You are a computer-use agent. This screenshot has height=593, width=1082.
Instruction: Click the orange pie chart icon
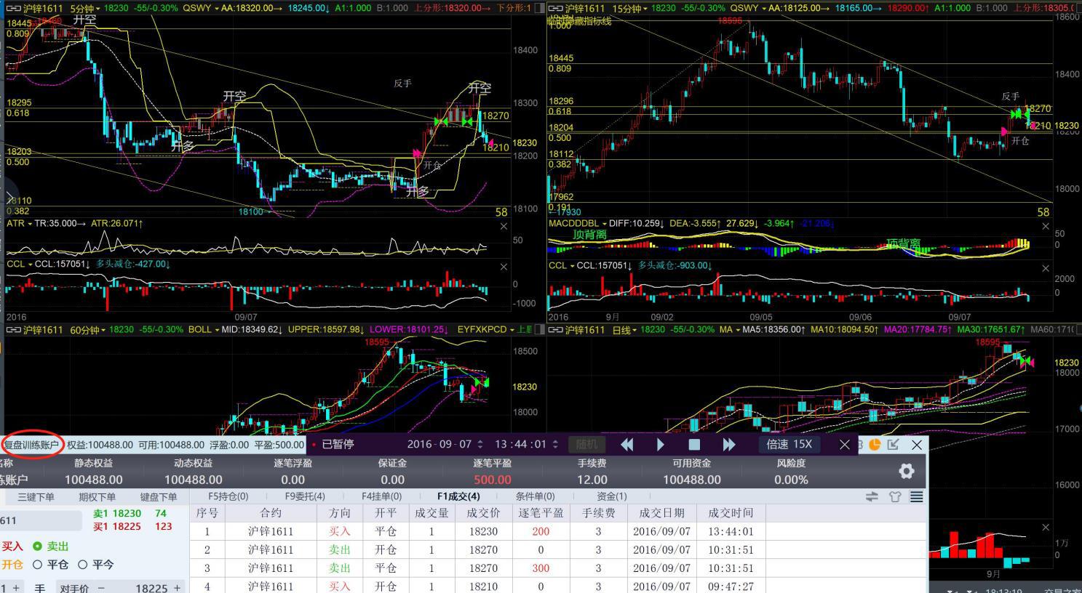tap(875, 444)
